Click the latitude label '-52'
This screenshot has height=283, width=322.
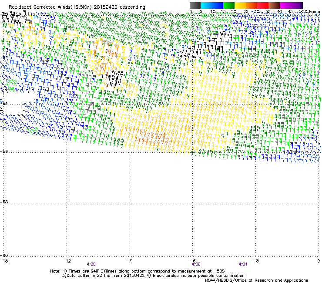pyautogui.click(x=4, y=58)
